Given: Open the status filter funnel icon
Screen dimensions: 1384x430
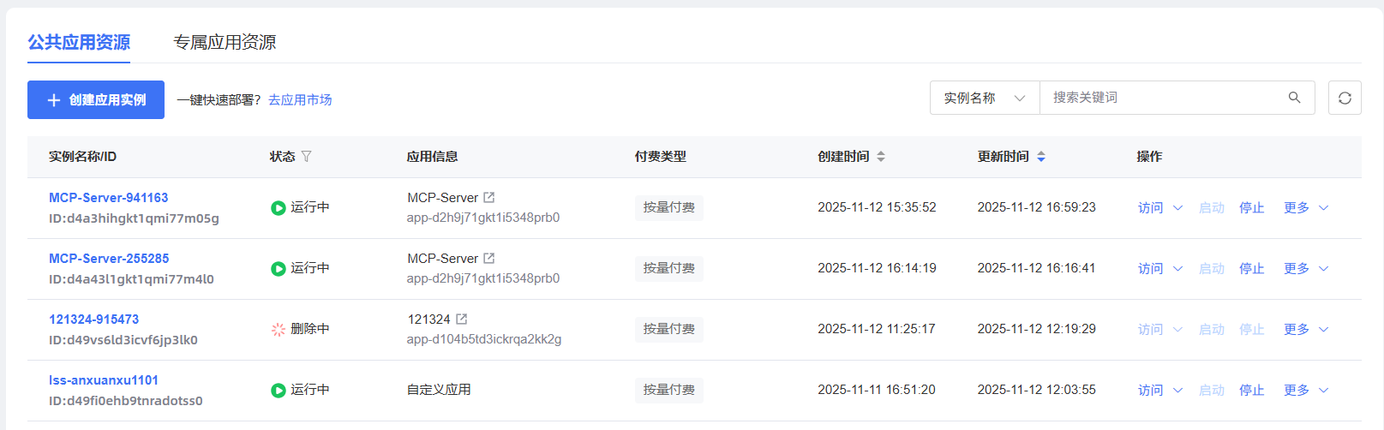Looking at the screenshot, I should [307, 156].
